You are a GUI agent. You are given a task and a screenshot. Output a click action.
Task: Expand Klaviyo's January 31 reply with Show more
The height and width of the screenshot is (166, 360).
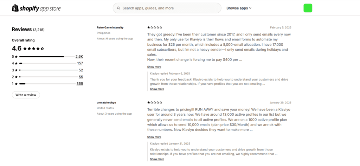coord(157,159)
